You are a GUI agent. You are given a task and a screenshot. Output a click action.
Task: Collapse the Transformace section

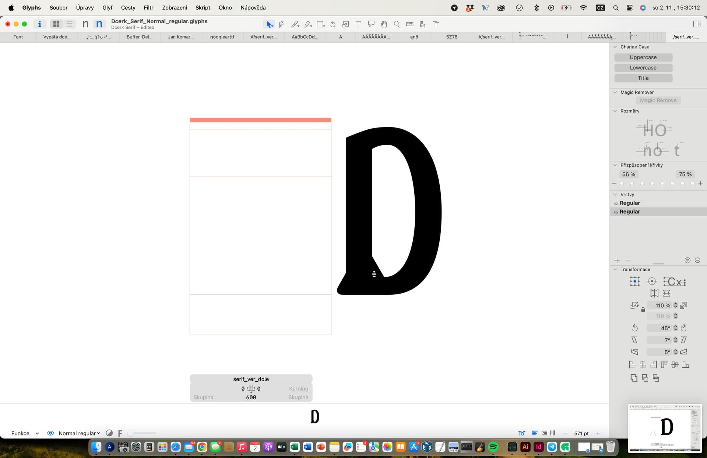pyautogui.click(x=615, y=269)
